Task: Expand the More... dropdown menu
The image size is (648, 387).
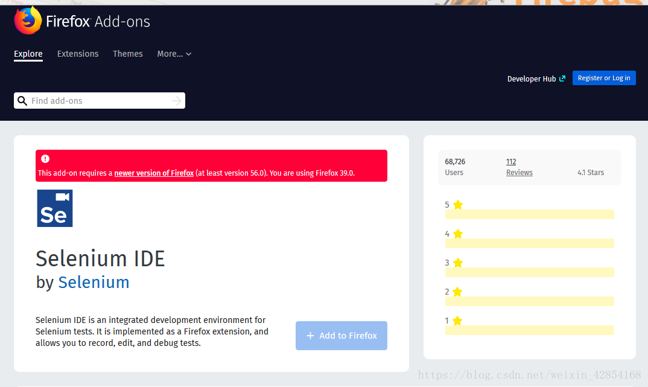Action: (174, 54)
